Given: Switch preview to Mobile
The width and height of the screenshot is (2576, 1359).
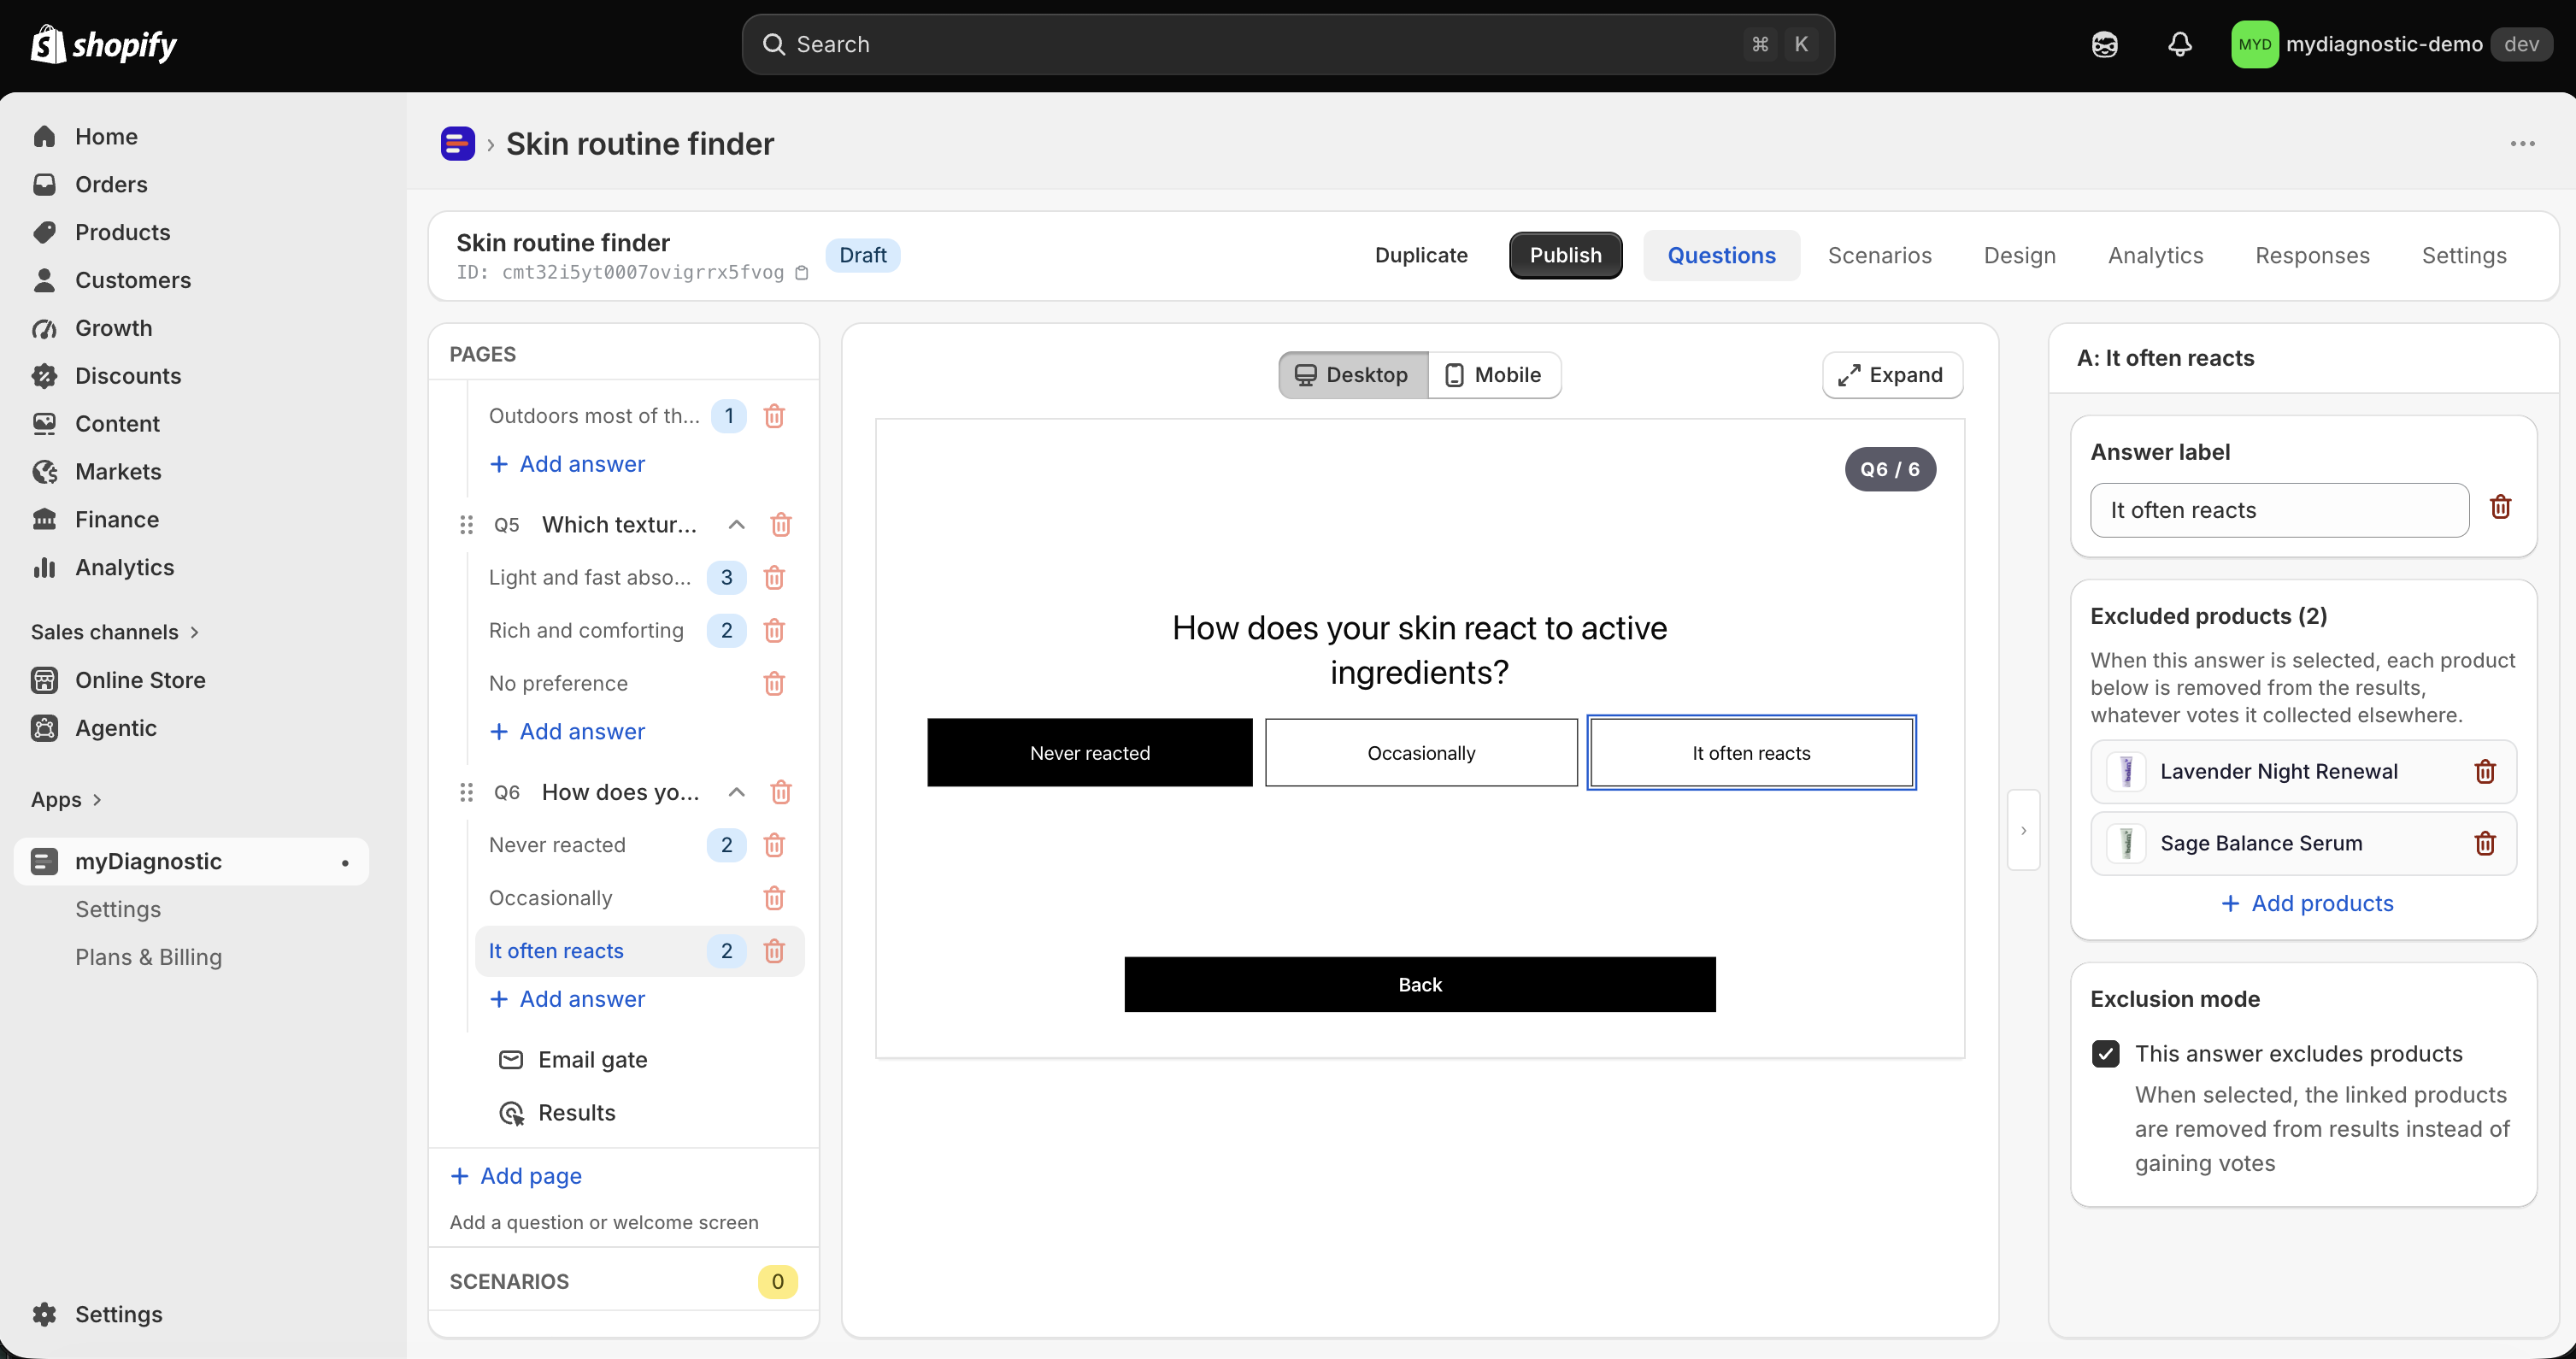Looking at the screenshot, I should tap(1494, 375).
